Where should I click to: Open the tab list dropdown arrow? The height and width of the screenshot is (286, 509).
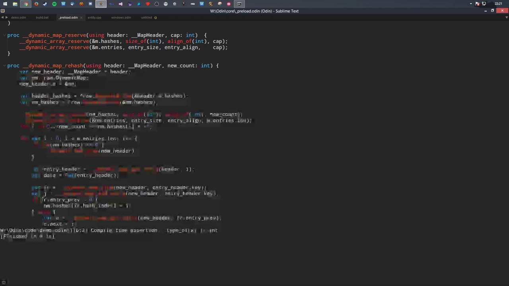[507, 17]
